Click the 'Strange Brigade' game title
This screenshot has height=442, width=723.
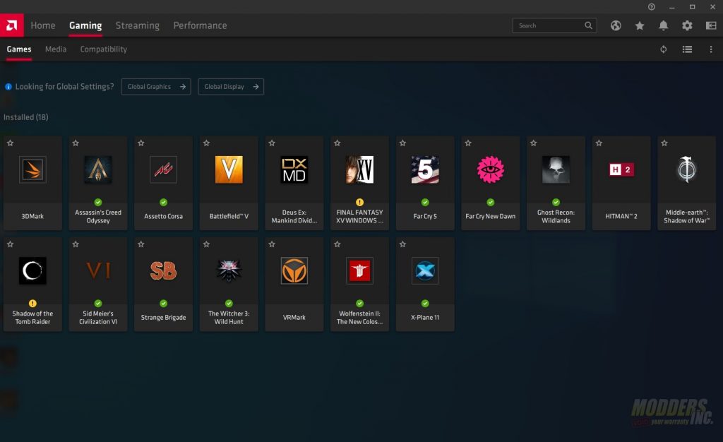click(164, 318)
